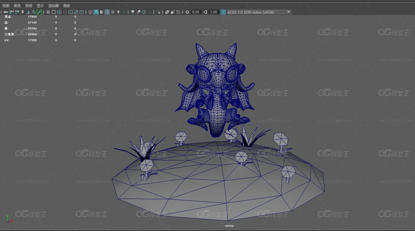
Task: Switch to Wireframe display cube icon
Action: coord(90,12)
